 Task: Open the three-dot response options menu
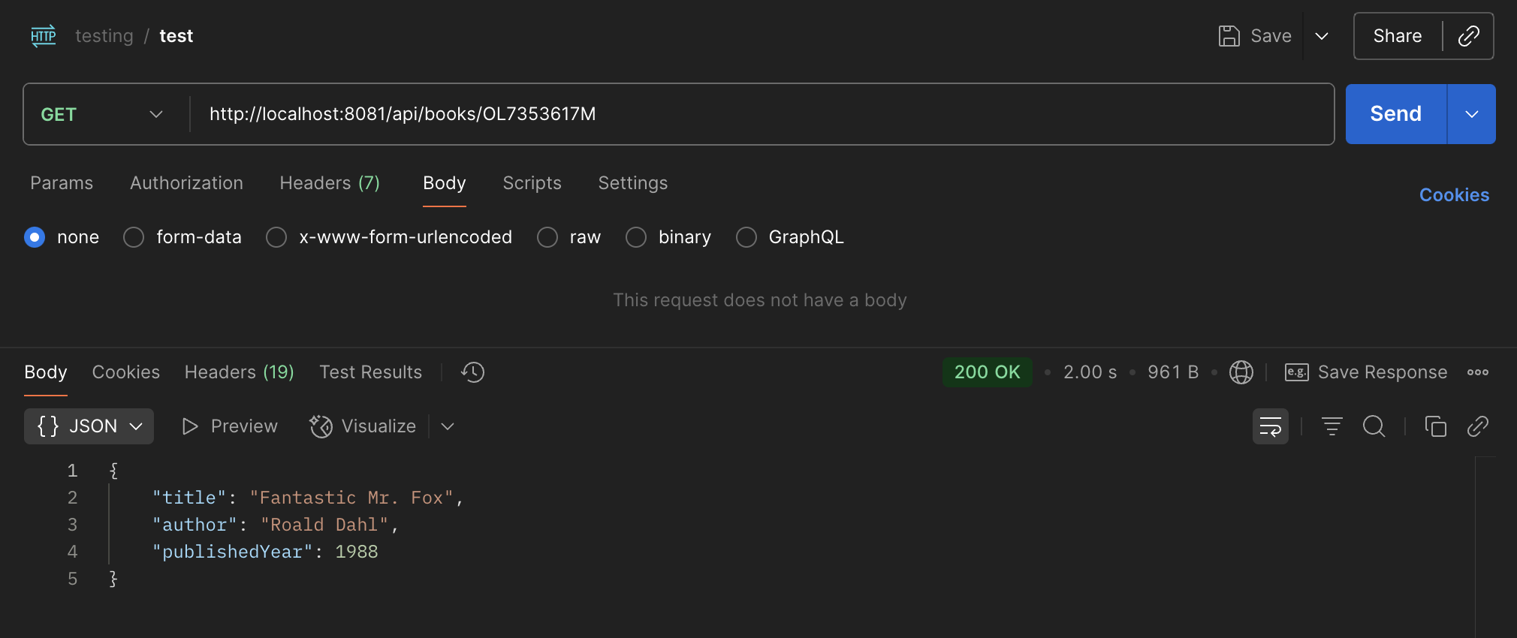(x=1477, y=372)
